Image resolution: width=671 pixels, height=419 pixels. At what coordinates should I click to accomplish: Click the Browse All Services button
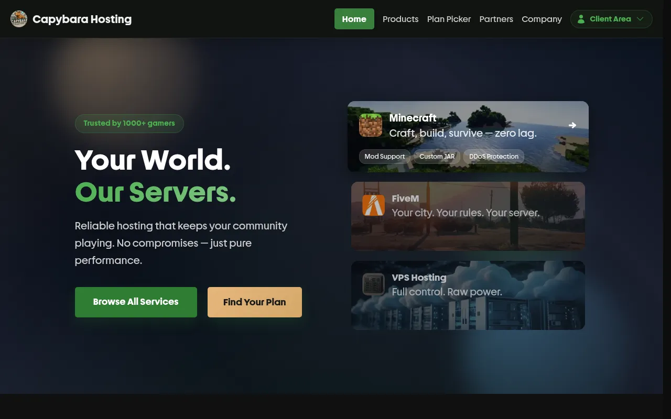136,302
